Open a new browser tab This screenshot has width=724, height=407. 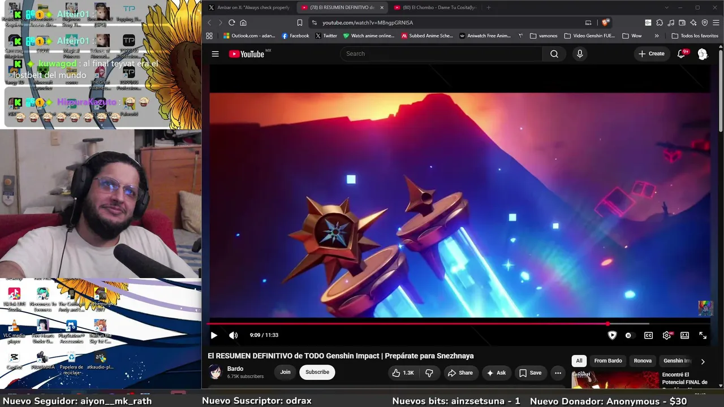click(x=488, y=7)
